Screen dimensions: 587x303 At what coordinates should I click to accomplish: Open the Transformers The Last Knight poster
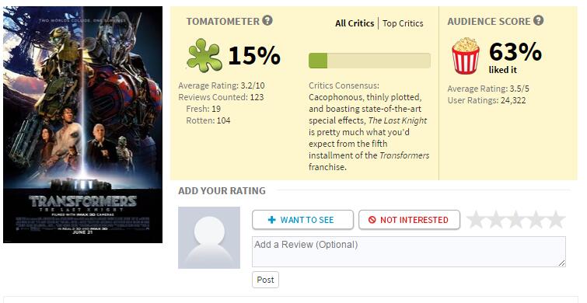click(x=82, y=124)
